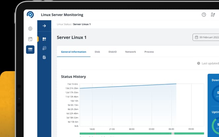Screen dimensions: 219x137
Task: Expand the blue sidebar with arrow
Action: point(44,26)
